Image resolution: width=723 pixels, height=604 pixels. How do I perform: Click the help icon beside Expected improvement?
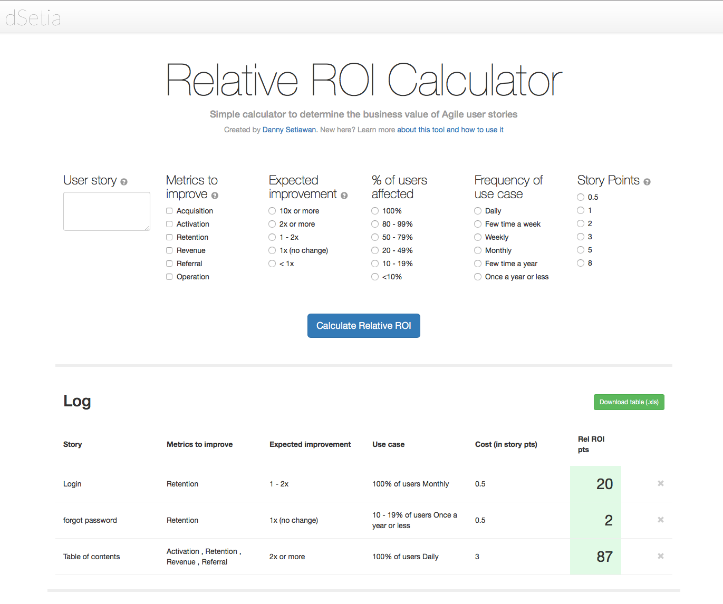pyautogui.click(x=344, y=196)
